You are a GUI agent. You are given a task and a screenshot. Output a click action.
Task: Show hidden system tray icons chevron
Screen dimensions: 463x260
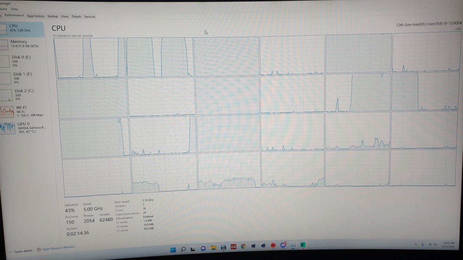pos(416,244)
